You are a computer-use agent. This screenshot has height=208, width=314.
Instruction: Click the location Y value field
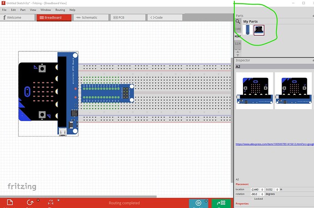coord(270,189)
